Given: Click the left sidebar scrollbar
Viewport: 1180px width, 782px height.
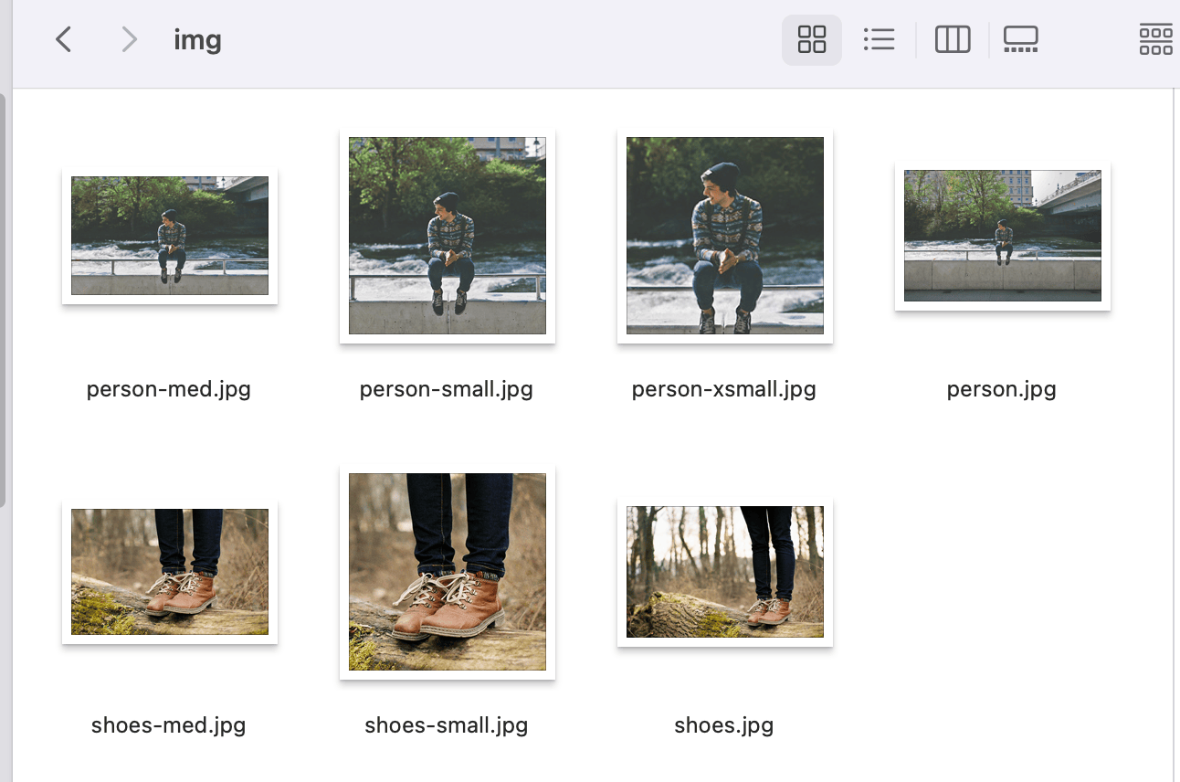Looking at the screenshot, I should coord(4,301).
